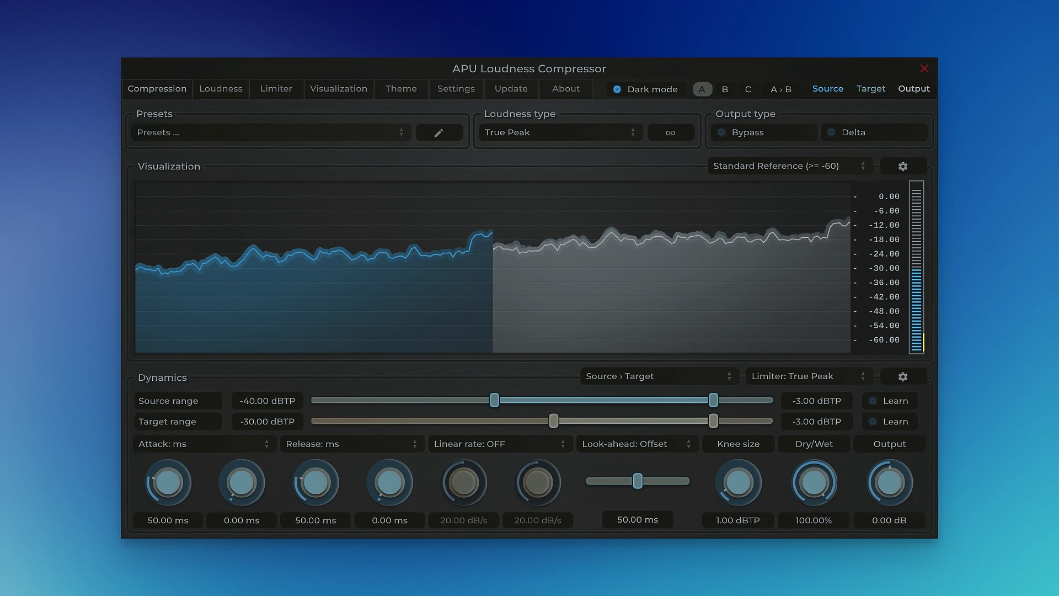This screenshot has width=1059, height=596.
Task: Open the Theme tab
Action: point(401,89)
